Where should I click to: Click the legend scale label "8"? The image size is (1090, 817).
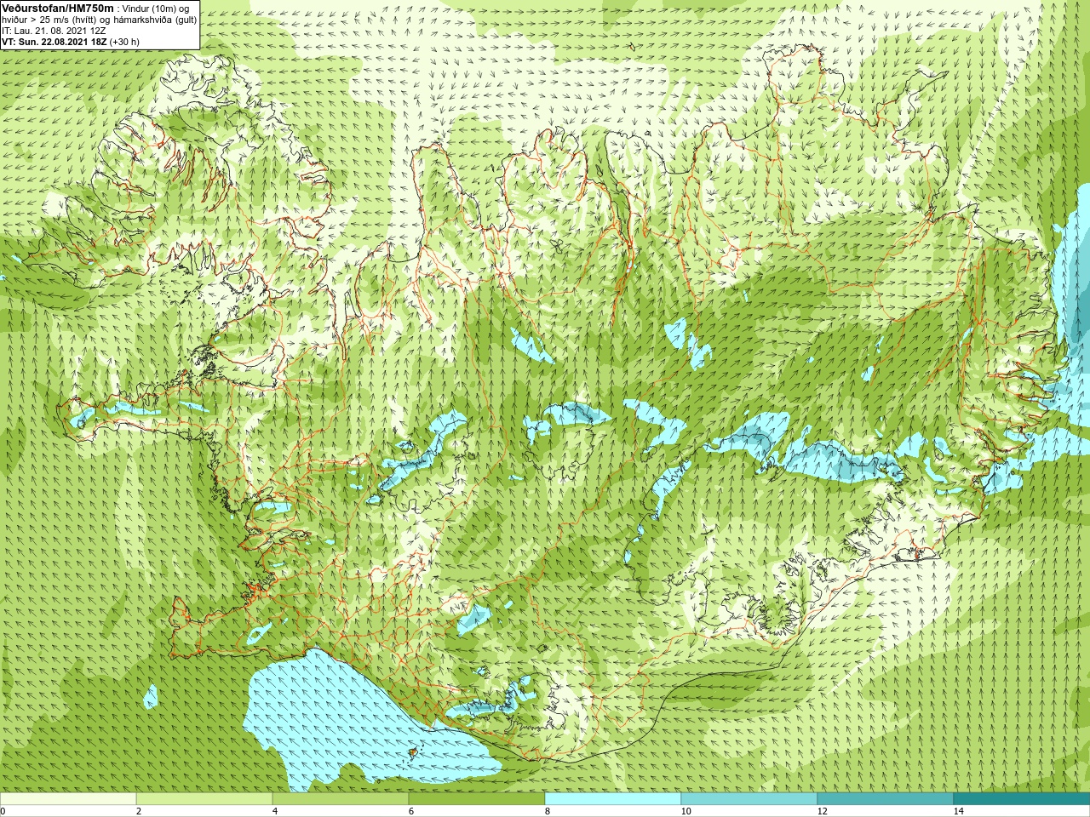548,811
